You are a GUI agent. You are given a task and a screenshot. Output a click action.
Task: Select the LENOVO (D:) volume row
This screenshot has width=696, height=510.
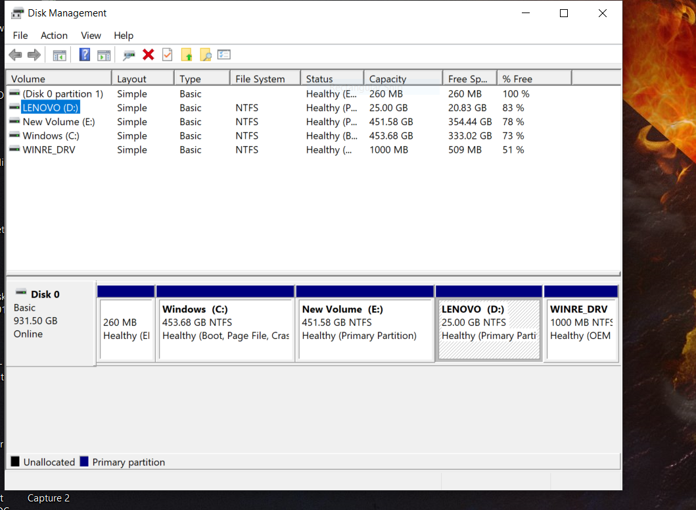[50, 107]
